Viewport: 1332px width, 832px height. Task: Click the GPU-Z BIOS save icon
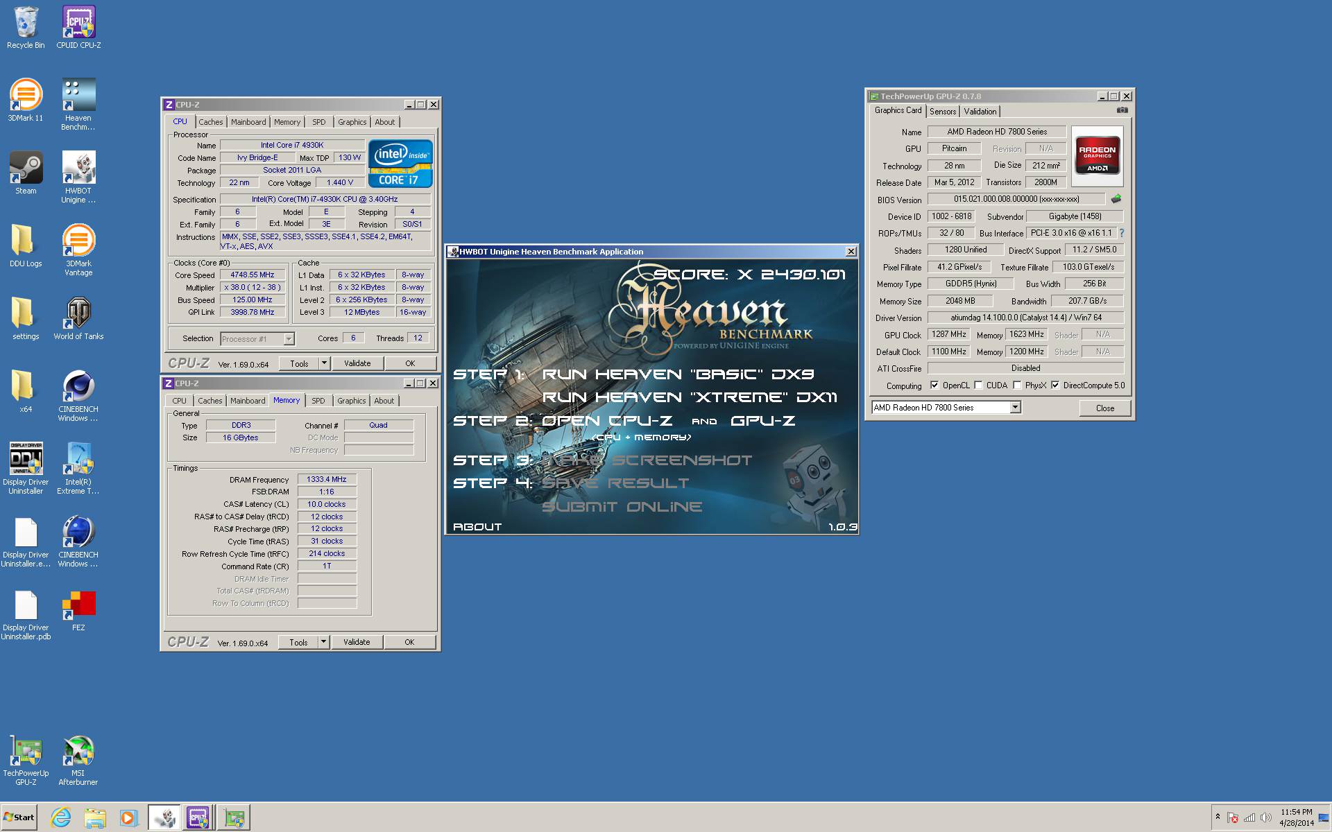coord(1116,199)
